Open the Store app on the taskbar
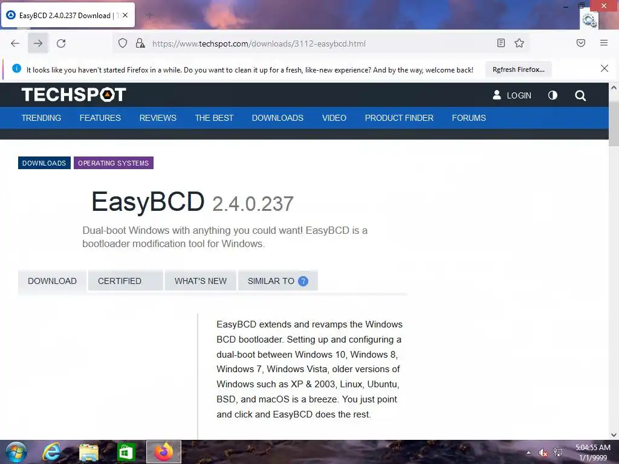Image resolution: width=619 pixels, height=464 pixels. point(126,452)
